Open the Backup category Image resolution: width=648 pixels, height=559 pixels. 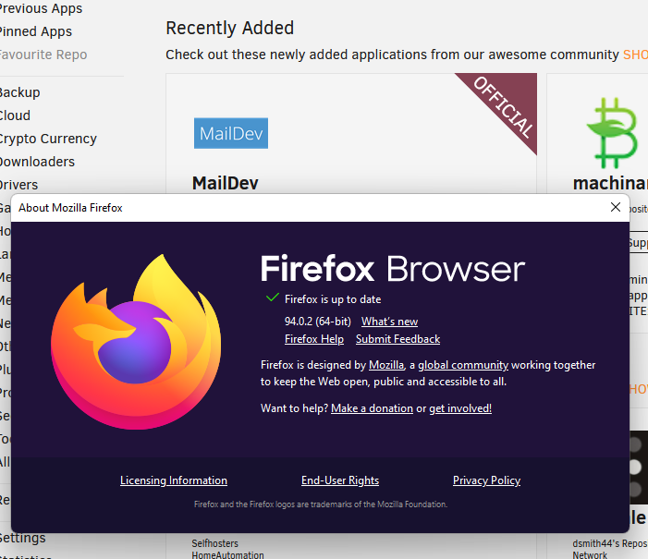19,92
